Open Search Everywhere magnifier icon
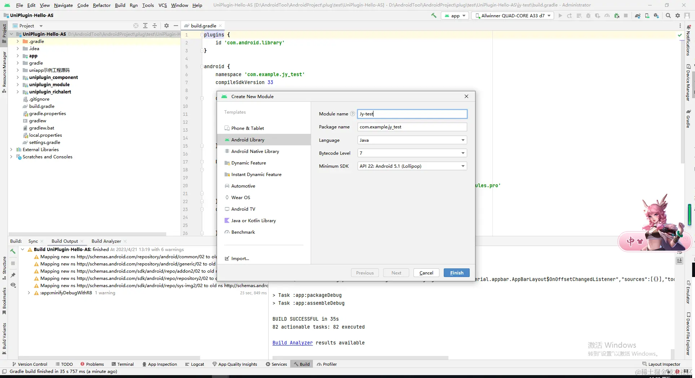 (x=668, y=16)
